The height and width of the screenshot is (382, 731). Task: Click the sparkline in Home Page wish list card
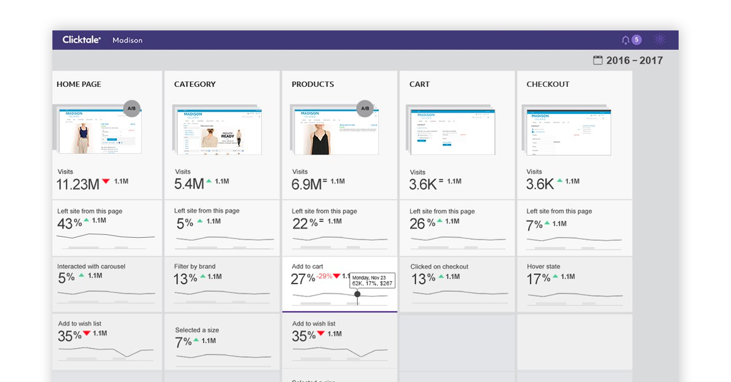tap(106, 351)
